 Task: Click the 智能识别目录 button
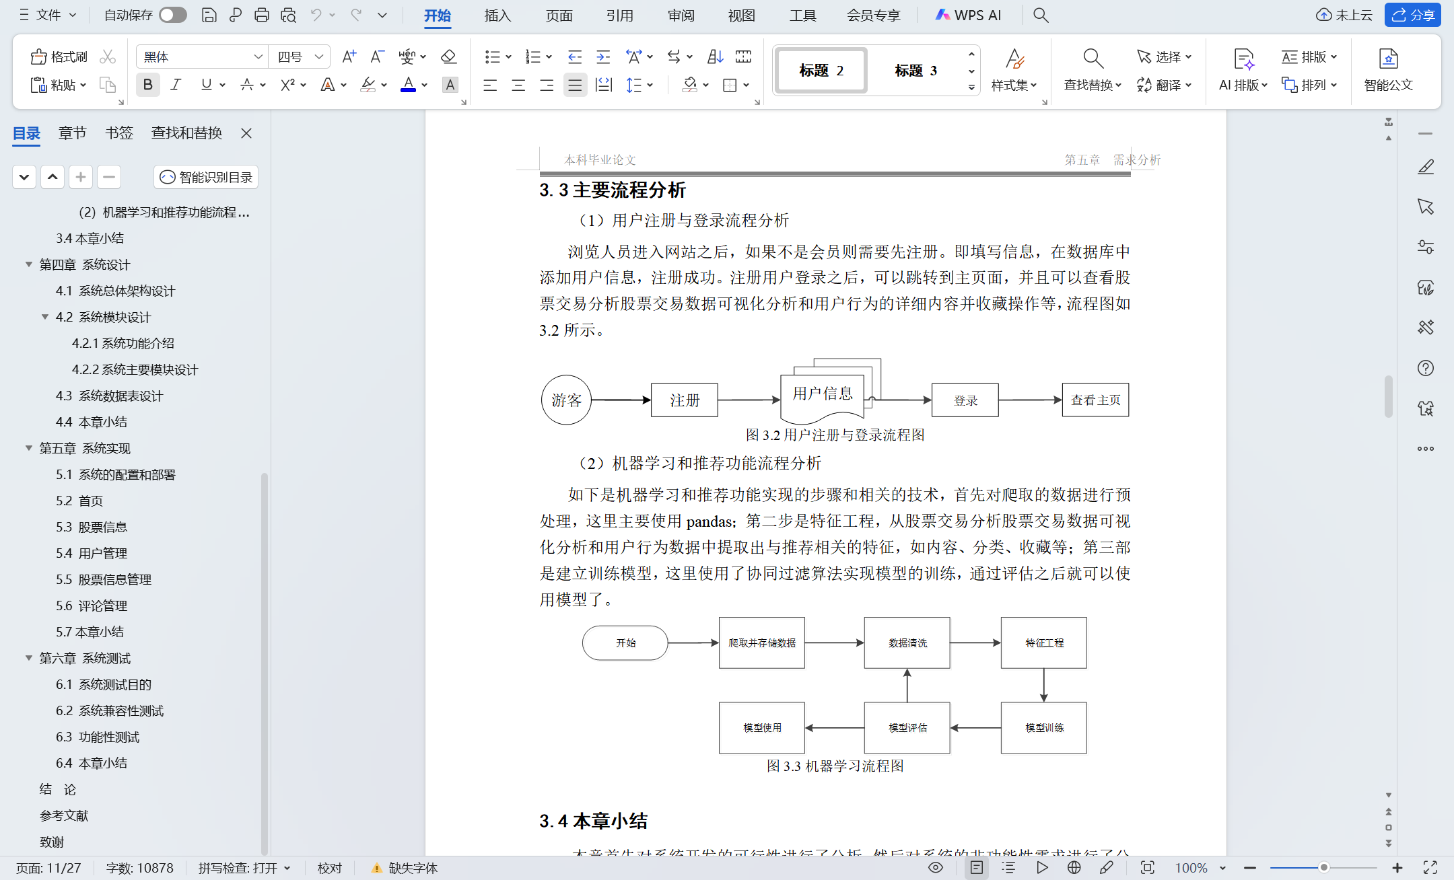[x=206, y=177]
